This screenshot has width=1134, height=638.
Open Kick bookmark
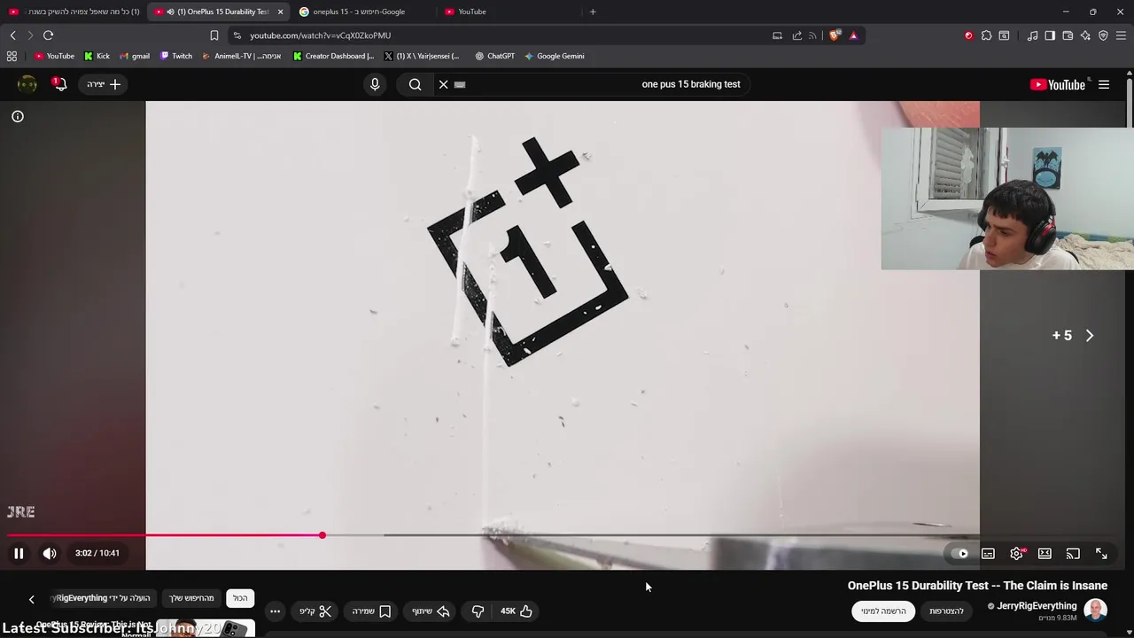point(97,56)
